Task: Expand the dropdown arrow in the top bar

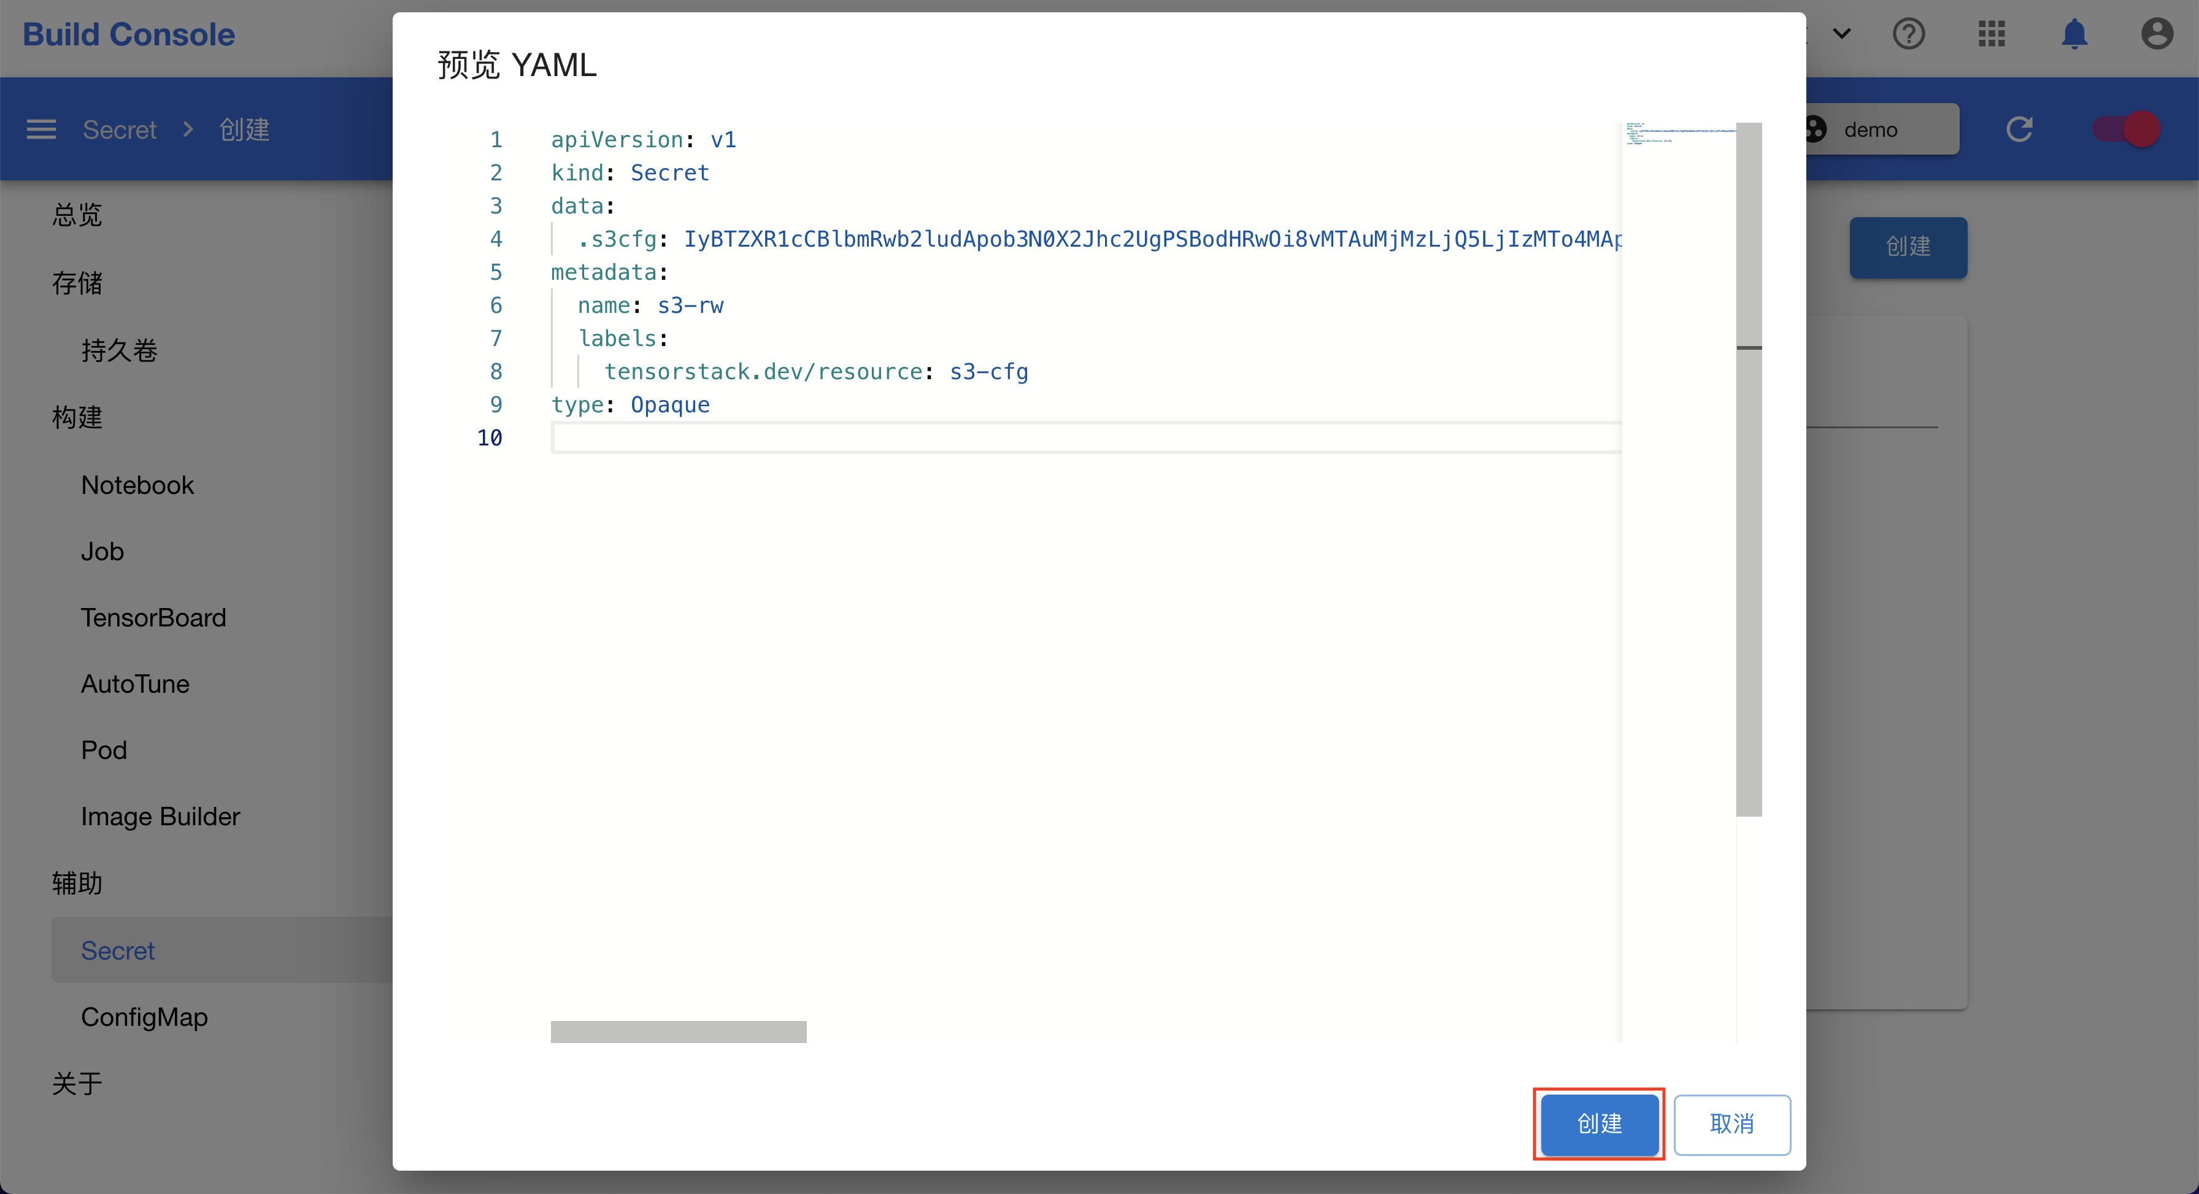Action: pos(1841,34)
